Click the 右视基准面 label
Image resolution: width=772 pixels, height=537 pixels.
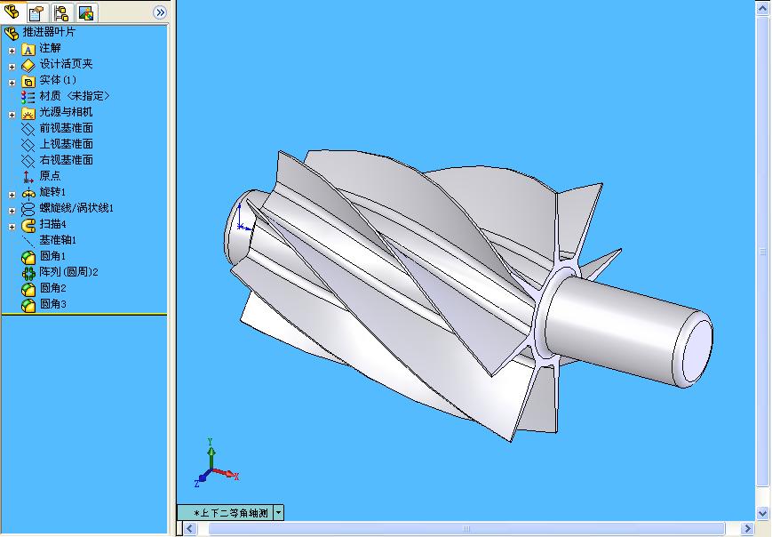[x=66, y=160]
